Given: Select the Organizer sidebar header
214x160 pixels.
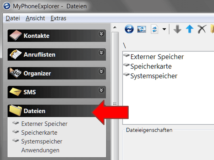Looking at the screenshot, I should click(57, 73).
